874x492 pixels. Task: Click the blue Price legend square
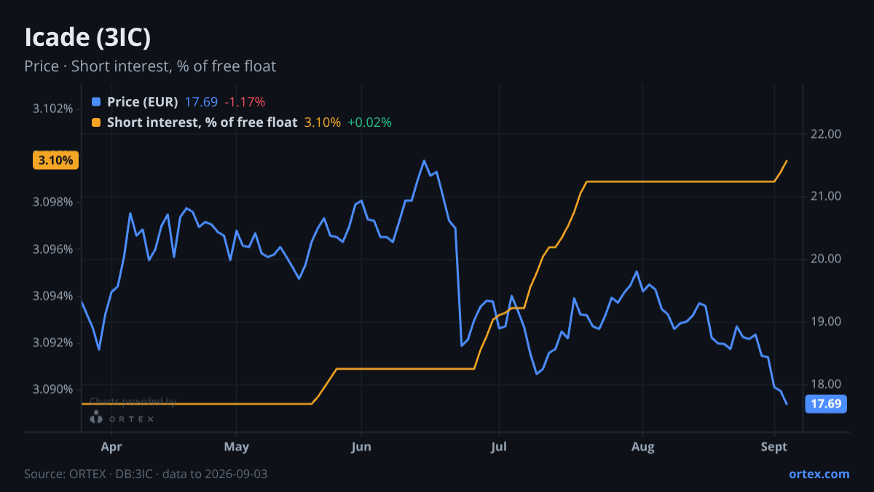[96, 102]
